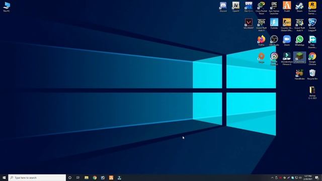Image resolution: width=322 pixels, height=181 pixels.
Task: Select the Dev-C++ desktop shortcut
Action: 249,7
